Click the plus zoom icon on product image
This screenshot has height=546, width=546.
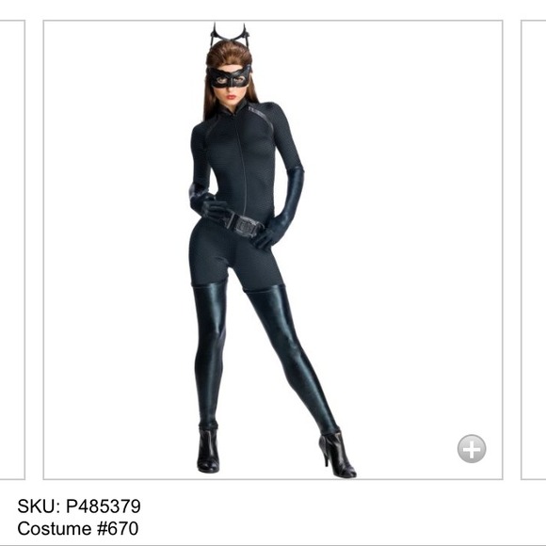[x=472, y=448]
